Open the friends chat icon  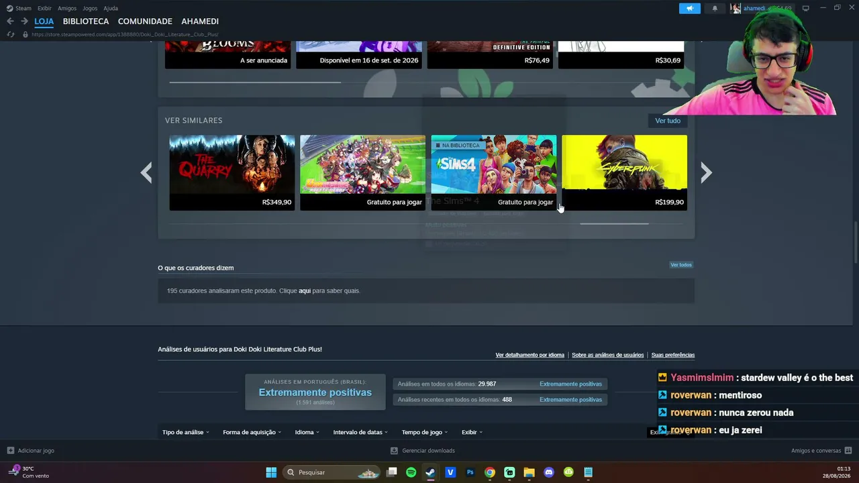[848, 451]
